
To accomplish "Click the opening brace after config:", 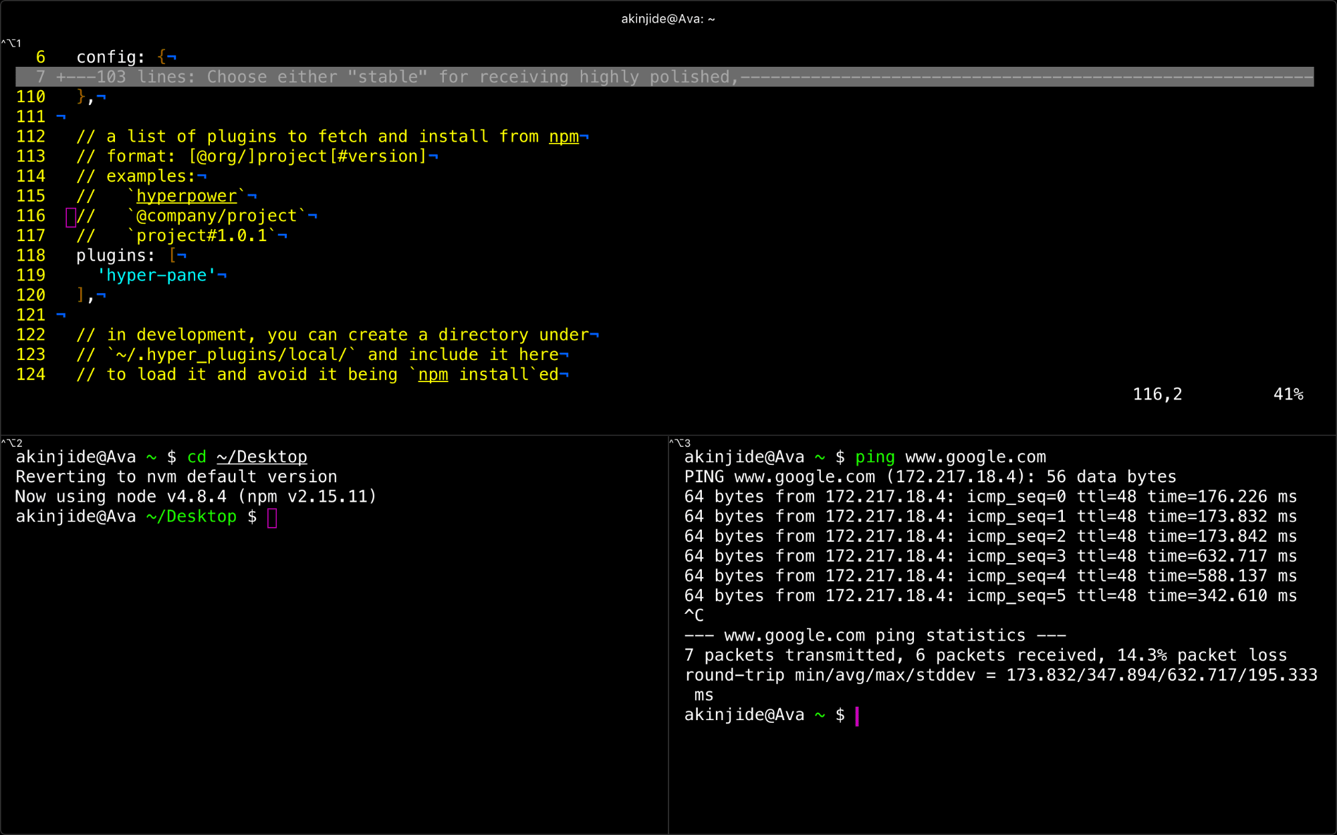I will coord(161,57).
